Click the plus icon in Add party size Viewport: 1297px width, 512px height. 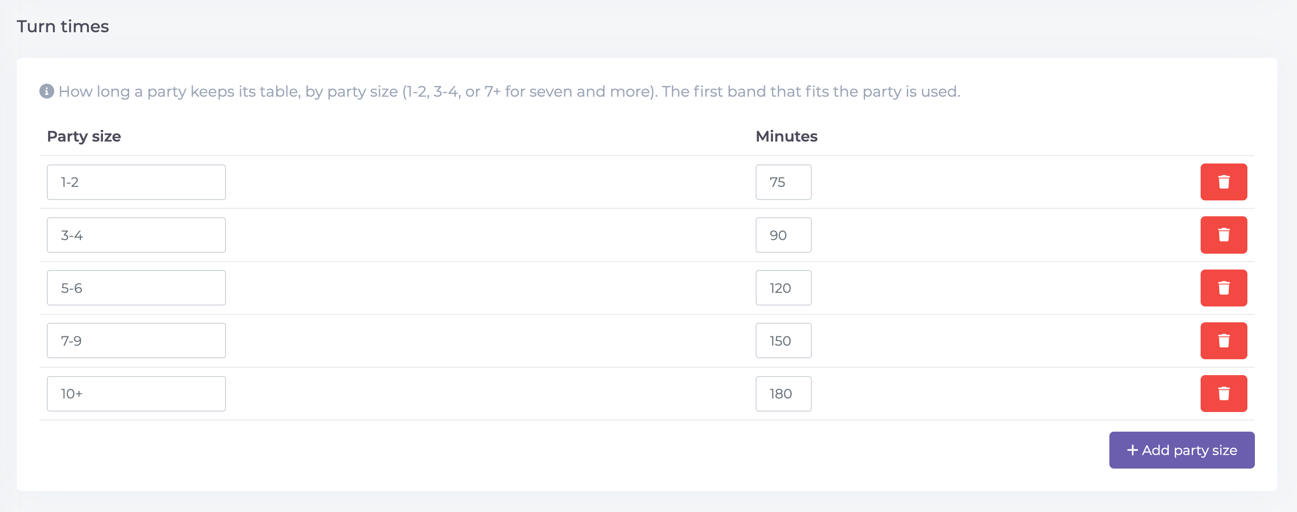point(1132,450)
